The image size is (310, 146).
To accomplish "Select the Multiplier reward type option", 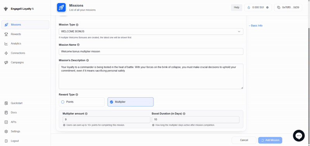I will pos(131,102).
